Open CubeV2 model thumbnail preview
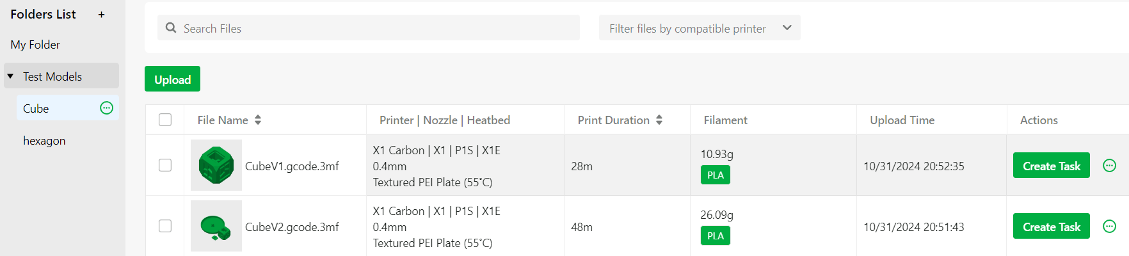This screenshot has width=1129, height=256. (216, 226)
